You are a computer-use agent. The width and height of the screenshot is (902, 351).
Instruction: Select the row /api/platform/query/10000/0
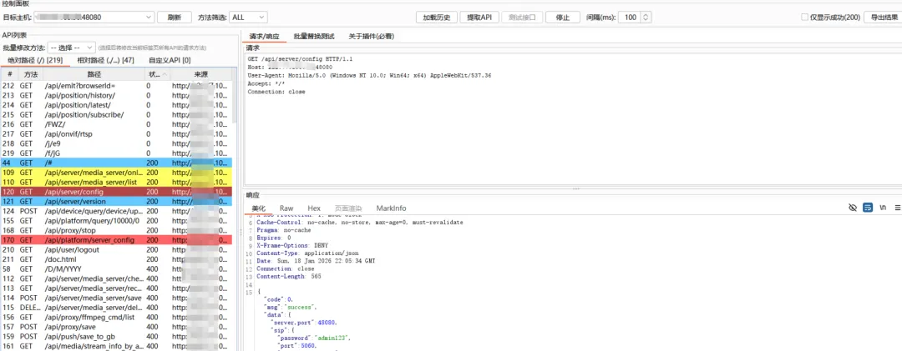115,221
